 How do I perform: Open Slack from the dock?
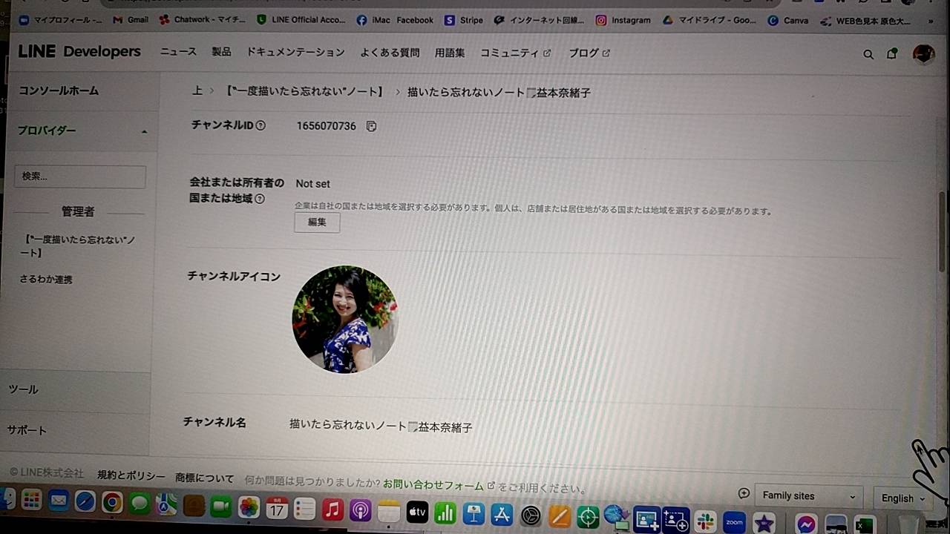pos(705,521)
